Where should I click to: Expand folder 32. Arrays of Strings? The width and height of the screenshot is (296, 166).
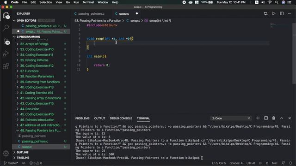(34, 44)
